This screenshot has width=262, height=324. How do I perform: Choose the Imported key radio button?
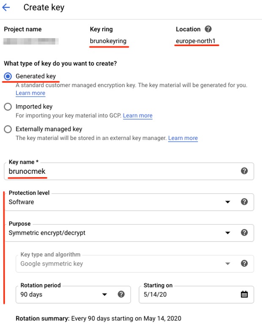tap(8, 107)
